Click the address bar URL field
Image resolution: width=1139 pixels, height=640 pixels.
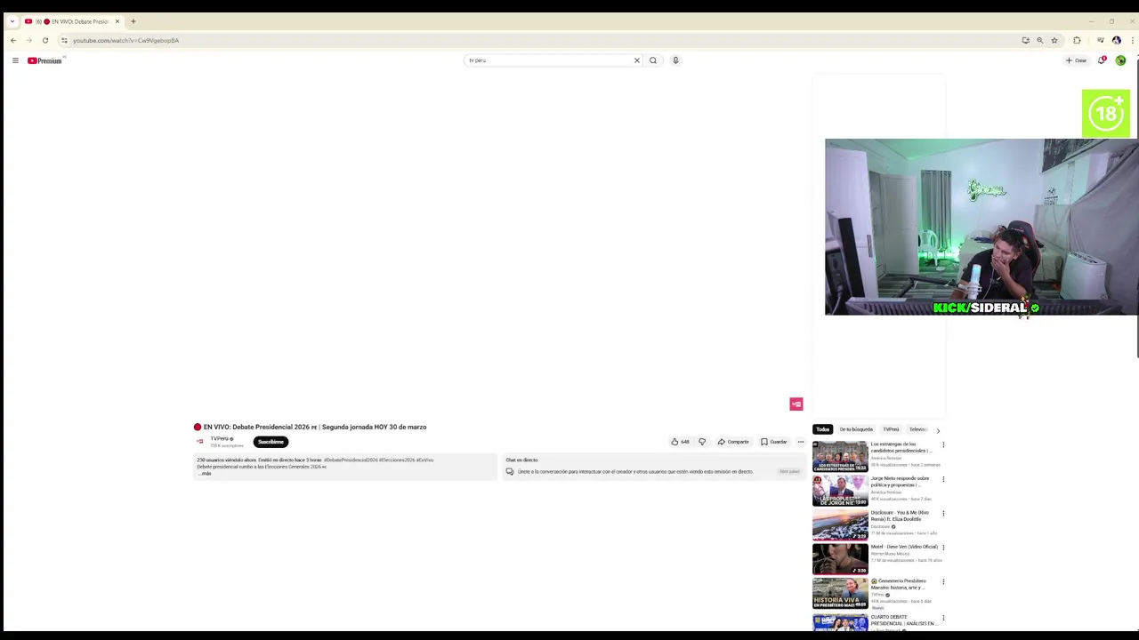[534, 40]
